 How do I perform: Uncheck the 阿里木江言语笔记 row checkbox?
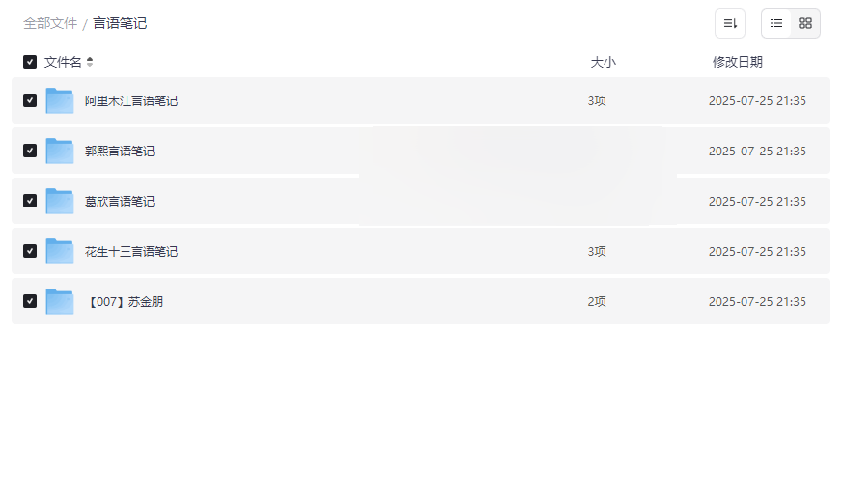(x=30, y=100)
